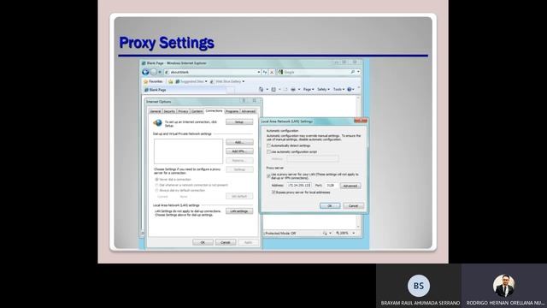The height and width of the screenshot is (308, 547).
Task: Switch to the Content tab
Action: pyautogui.click(x=197, y=111)
